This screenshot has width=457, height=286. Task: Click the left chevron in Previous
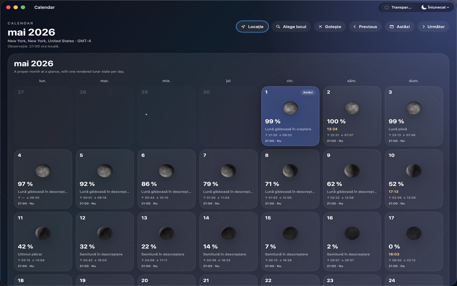355,26
